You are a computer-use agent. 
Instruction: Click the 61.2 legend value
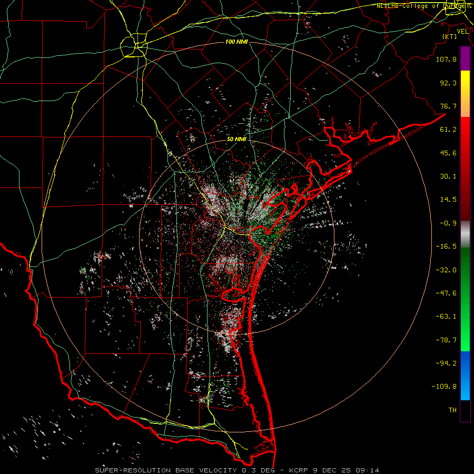[x=448, y=130]
